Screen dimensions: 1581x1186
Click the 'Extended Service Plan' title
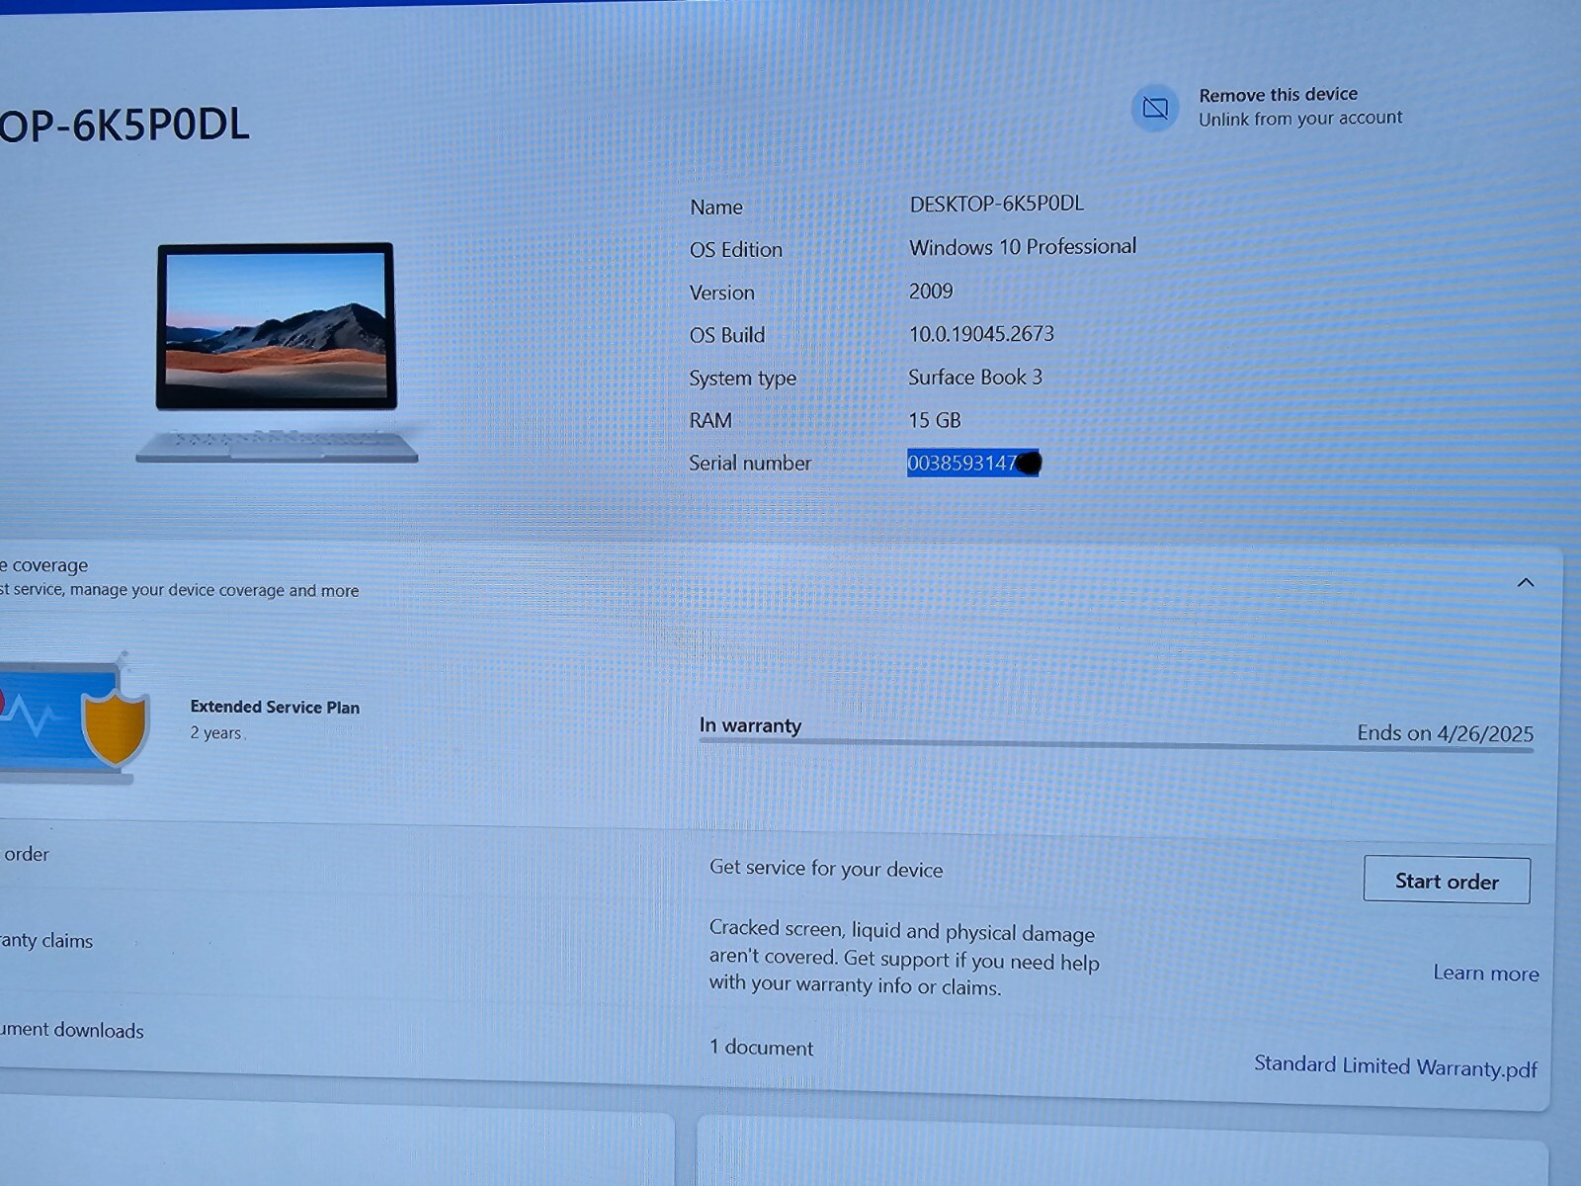point(275,707)
